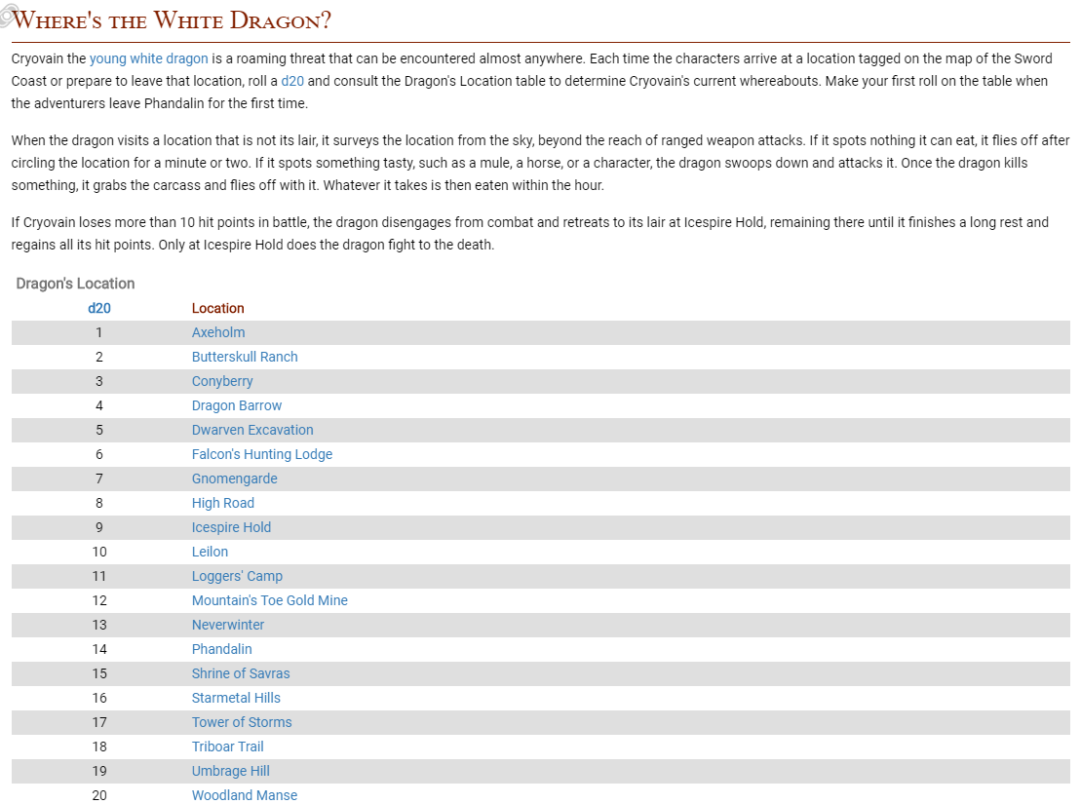Select the d20 value 13 cell
1081x804 pixels.
(99, 625)
